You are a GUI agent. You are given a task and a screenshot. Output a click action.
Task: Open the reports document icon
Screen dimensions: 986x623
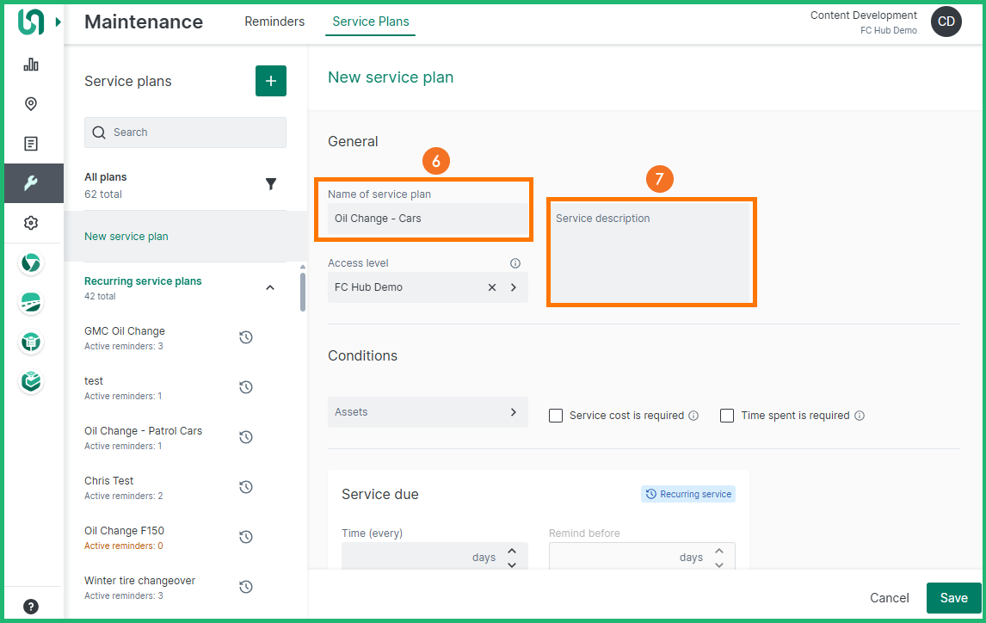tap(31, 144)
